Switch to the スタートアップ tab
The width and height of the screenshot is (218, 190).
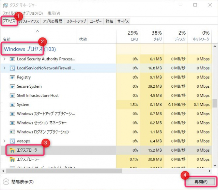point(76,21)
